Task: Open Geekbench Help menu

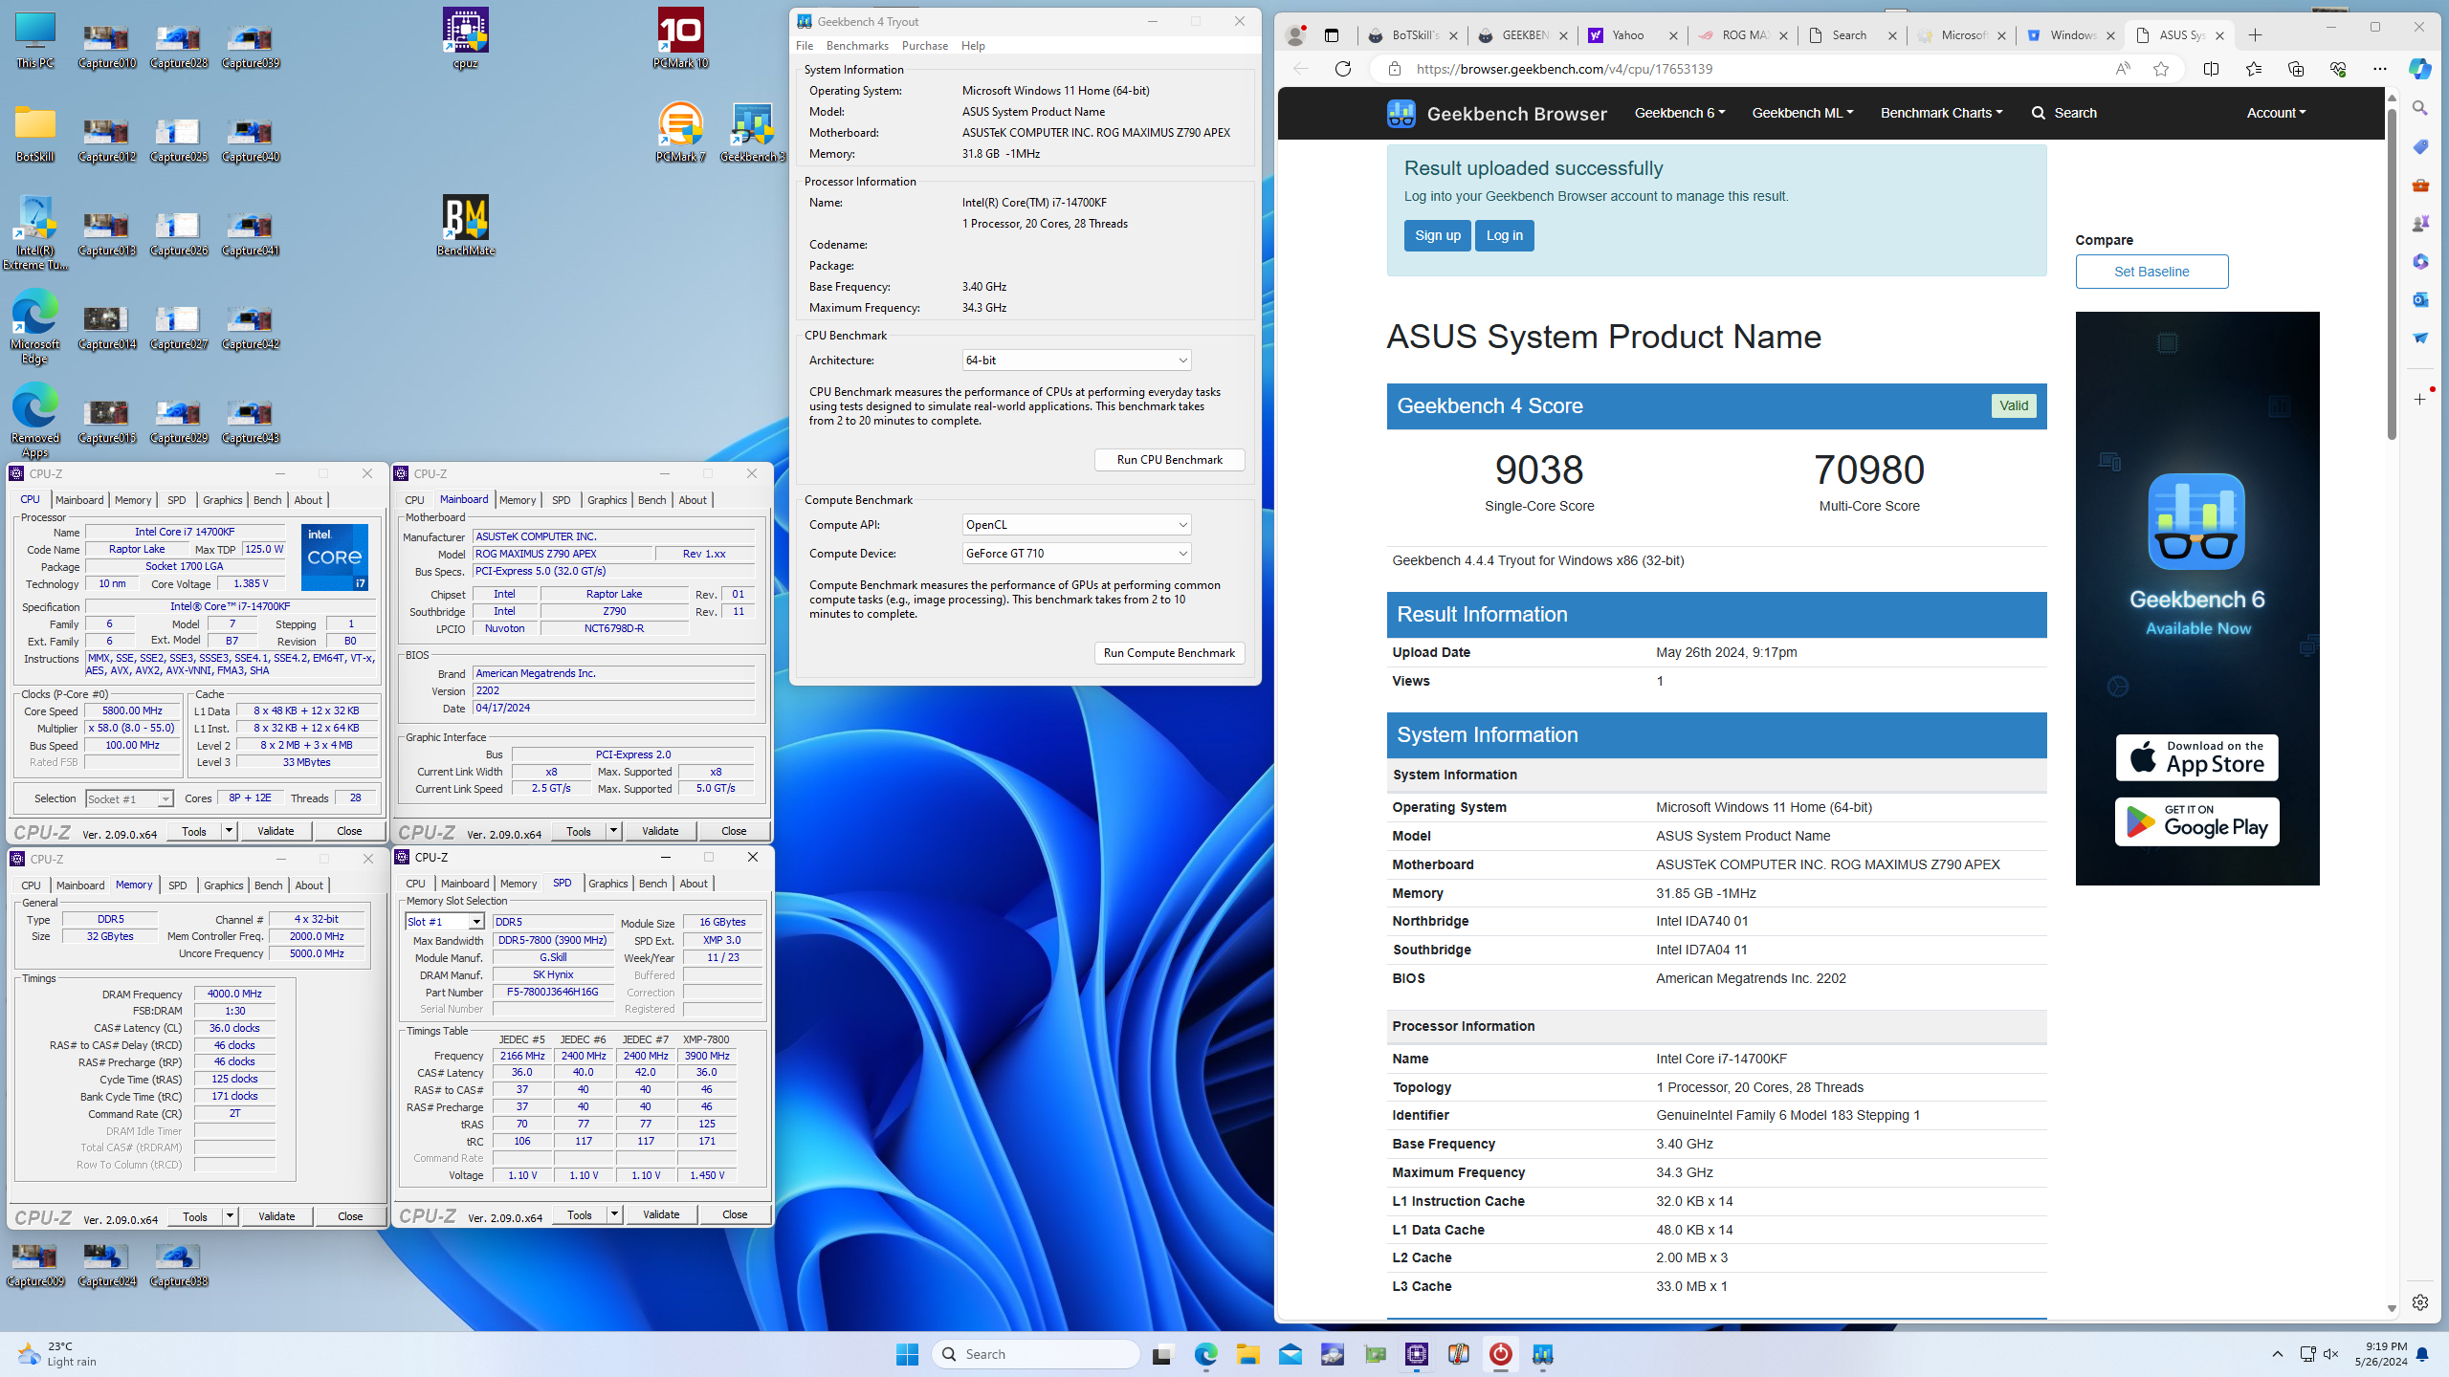Action: [x=973, y=46]
